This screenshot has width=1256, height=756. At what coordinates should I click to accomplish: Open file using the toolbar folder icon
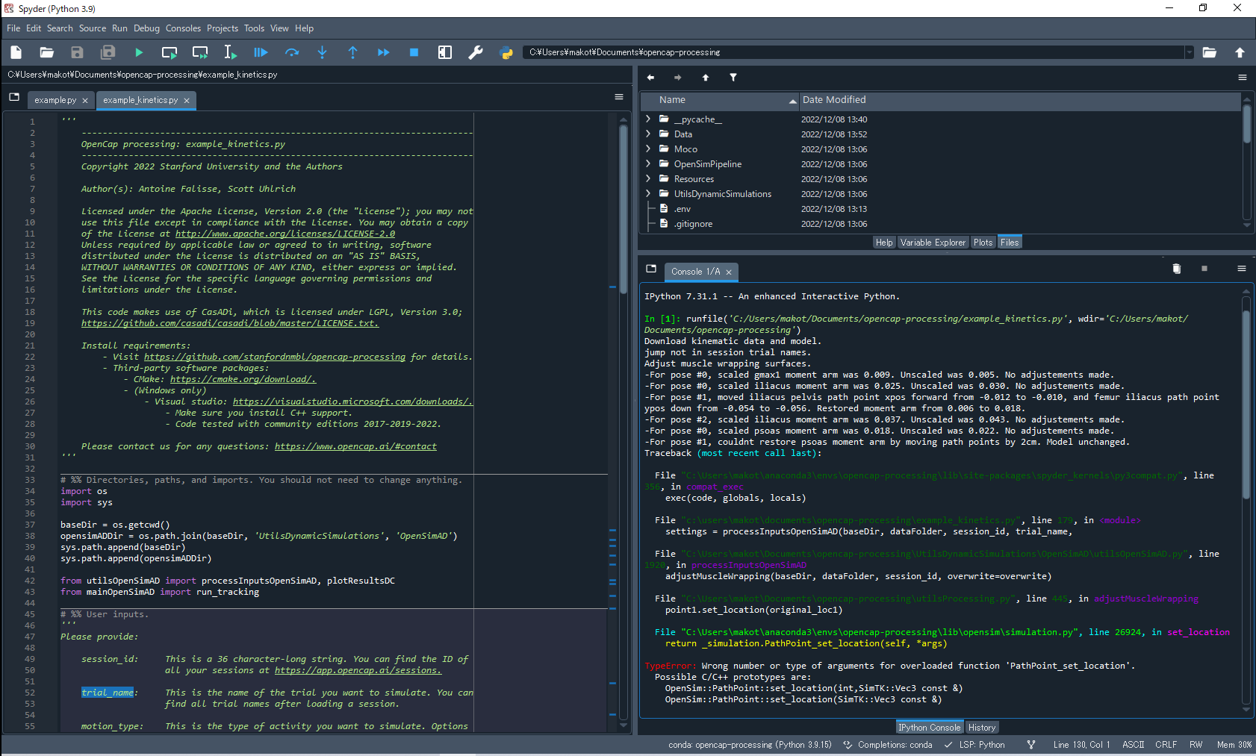pos(46,52)
